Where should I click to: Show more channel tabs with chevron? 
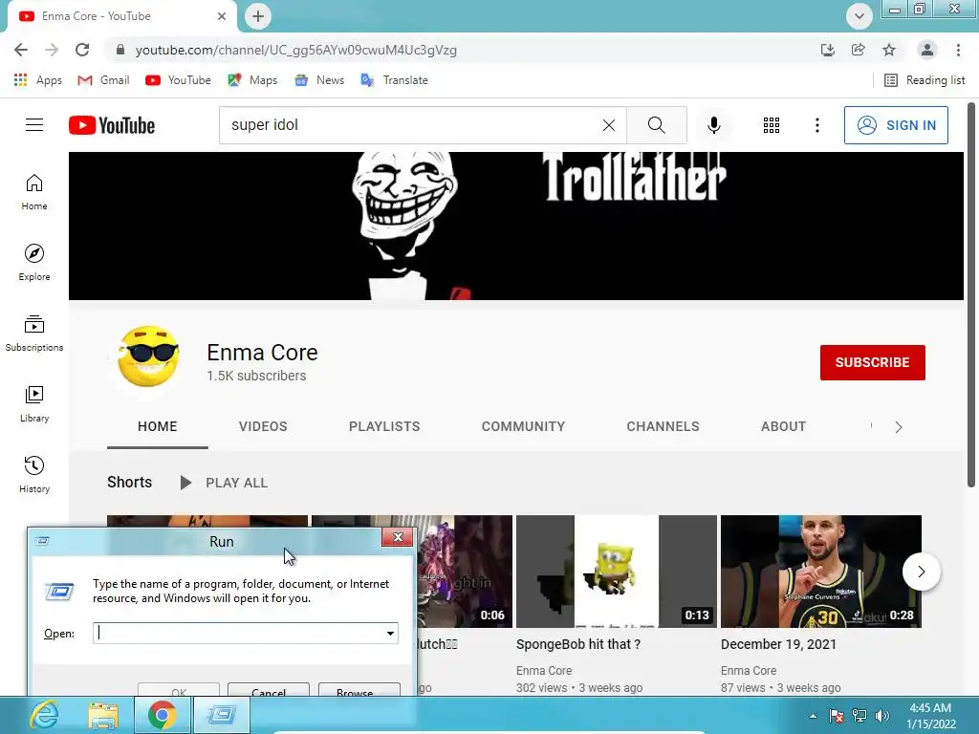click(x=899, y=427)
